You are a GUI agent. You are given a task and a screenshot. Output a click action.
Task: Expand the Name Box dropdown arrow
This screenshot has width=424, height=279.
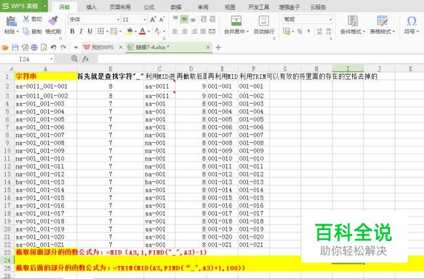tap(51, 59)
